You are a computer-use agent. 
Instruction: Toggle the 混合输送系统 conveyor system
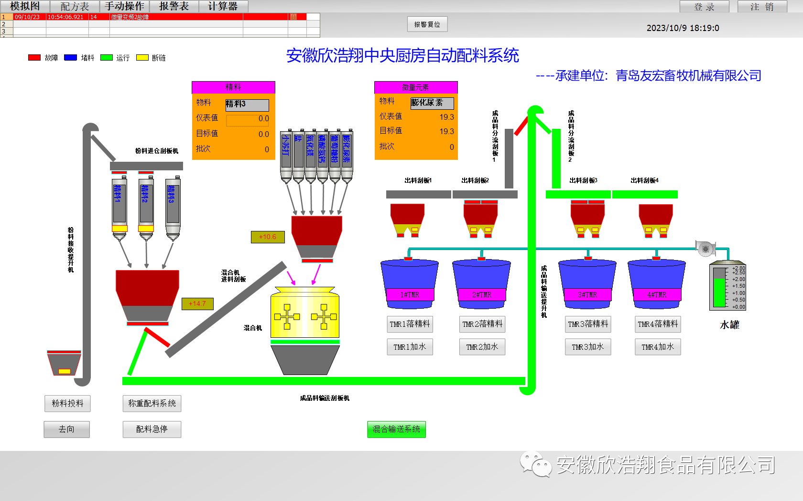(396, 429)
